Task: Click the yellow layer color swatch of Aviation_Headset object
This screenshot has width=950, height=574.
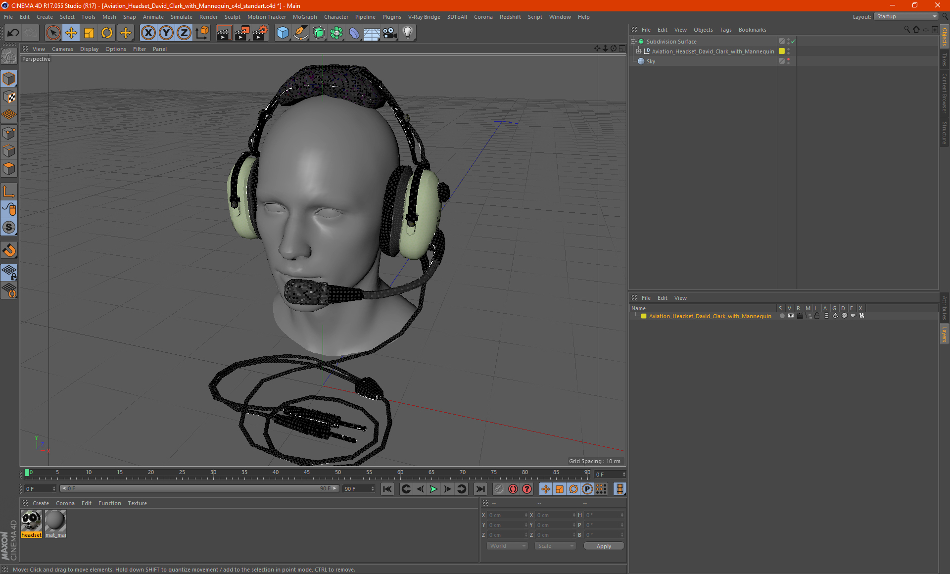Action: point(782,51)
